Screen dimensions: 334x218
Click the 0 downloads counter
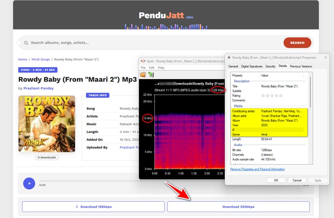coord(47,158)
